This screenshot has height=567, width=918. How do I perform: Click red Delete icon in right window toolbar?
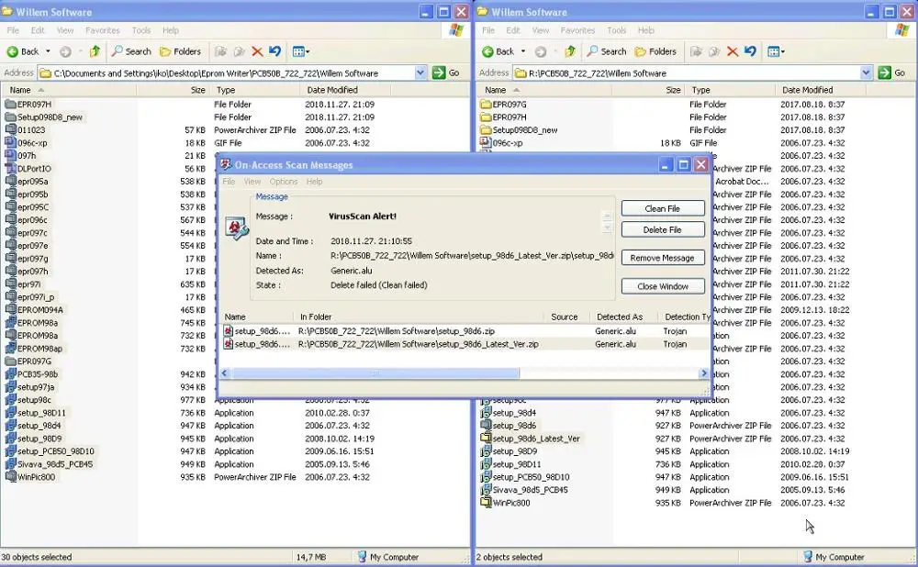[732, 51]
